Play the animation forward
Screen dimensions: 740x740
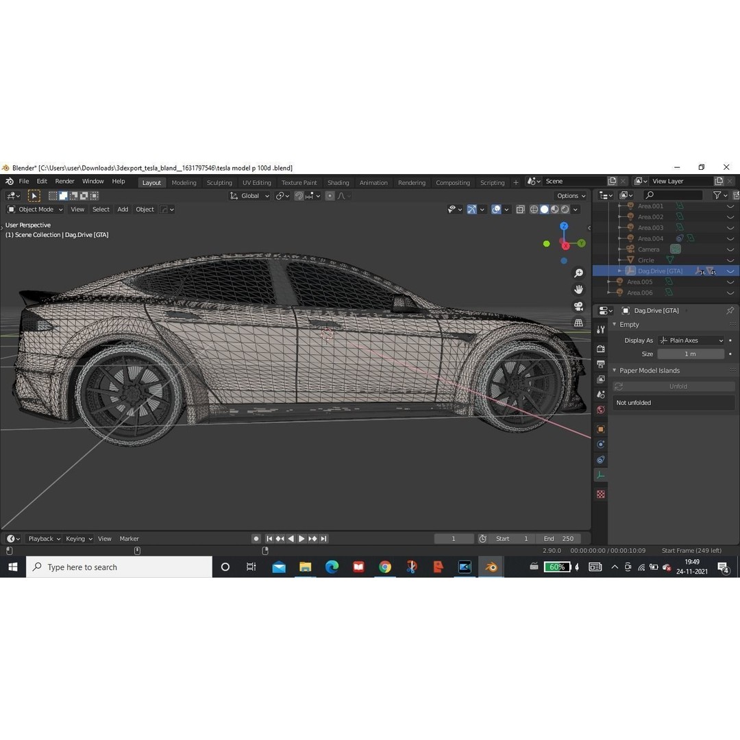[301, 539]
